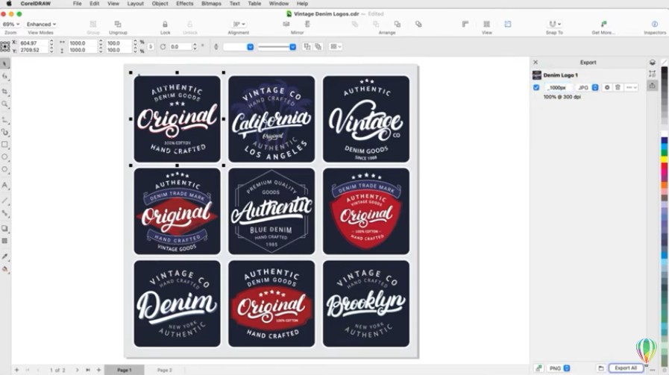The height and width of the screenshot is (375, 669).
Task: Open the line style dropdown
Action: pyautogui.click(x=277, y=47)
